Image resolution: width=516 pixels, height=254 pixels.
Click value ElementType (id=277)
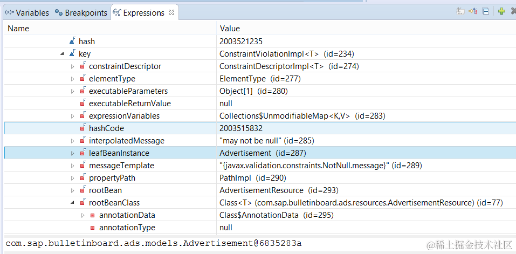point(260,79)
